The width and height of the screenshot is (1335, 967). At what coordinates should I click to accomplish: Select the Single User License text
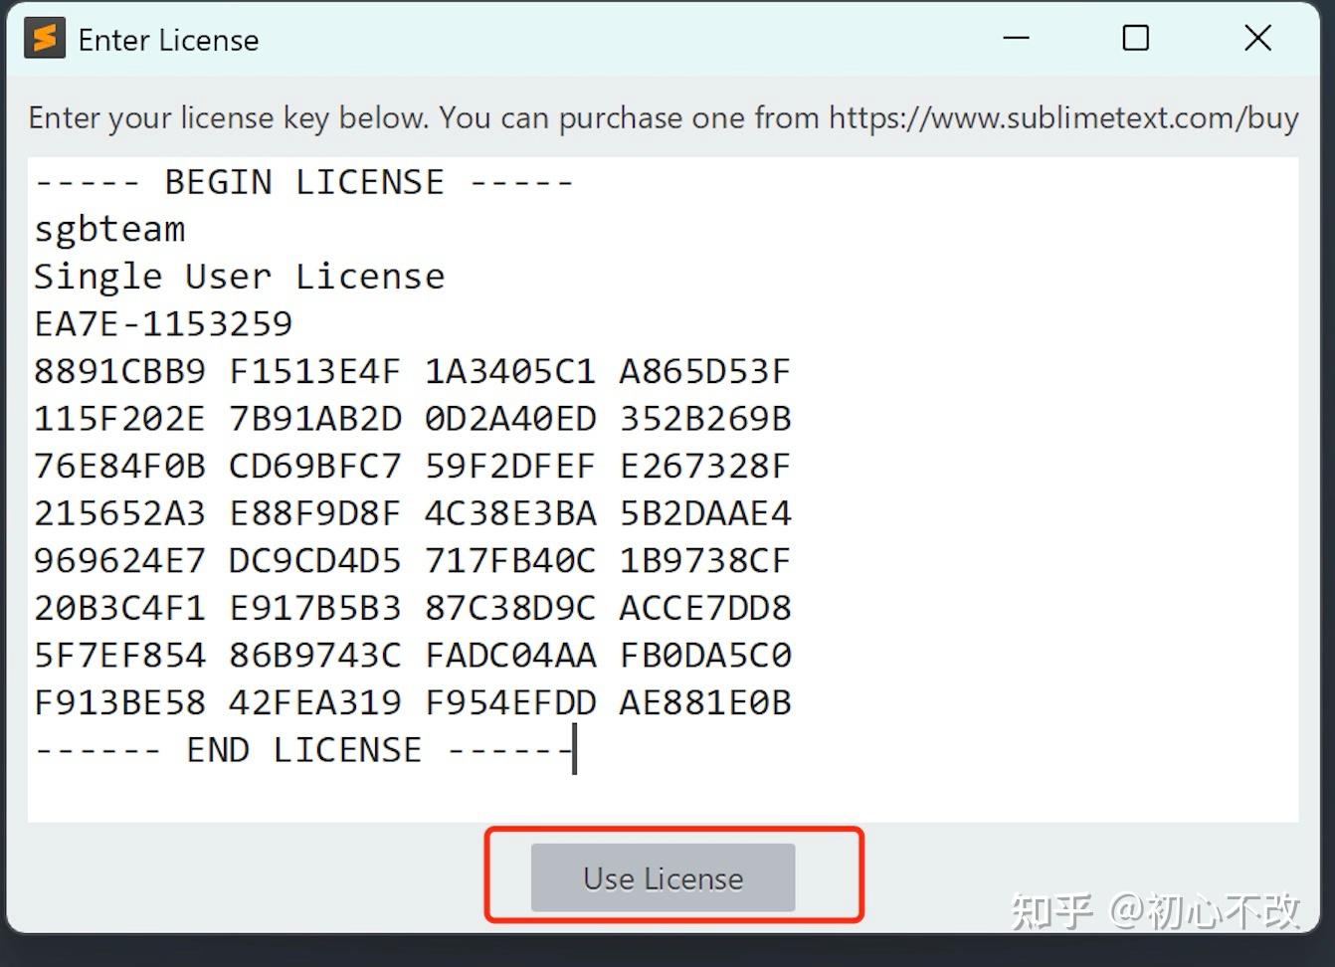click(x=239, y=277)
